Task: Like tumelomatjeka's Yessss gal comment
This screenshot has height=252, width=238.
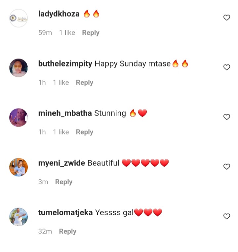Action: [x=227, y=216]
